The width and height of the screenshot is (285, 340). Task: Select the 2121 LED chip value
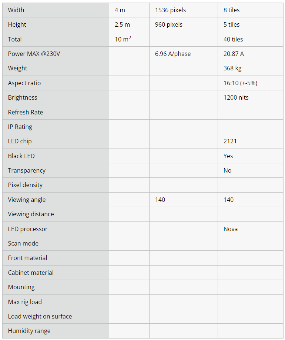click(x=230, y=141)
